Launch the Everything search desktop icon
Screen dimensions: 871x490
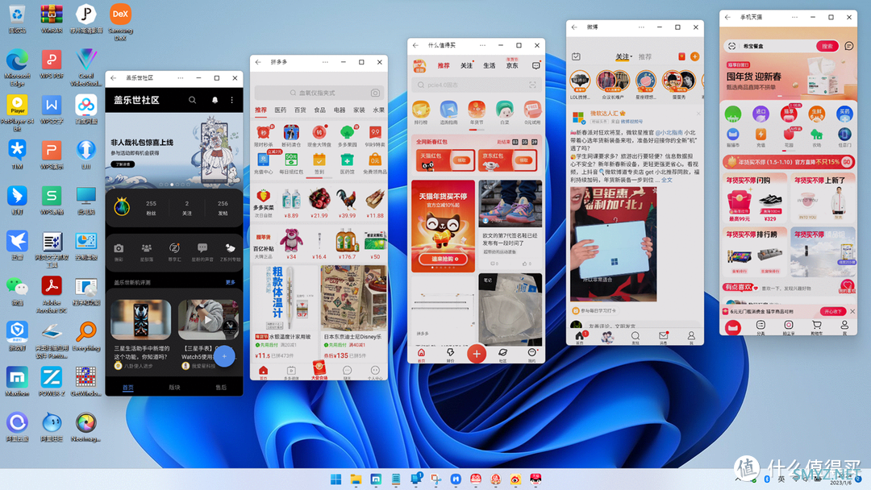pyautogui.click(x=85, y=337)
